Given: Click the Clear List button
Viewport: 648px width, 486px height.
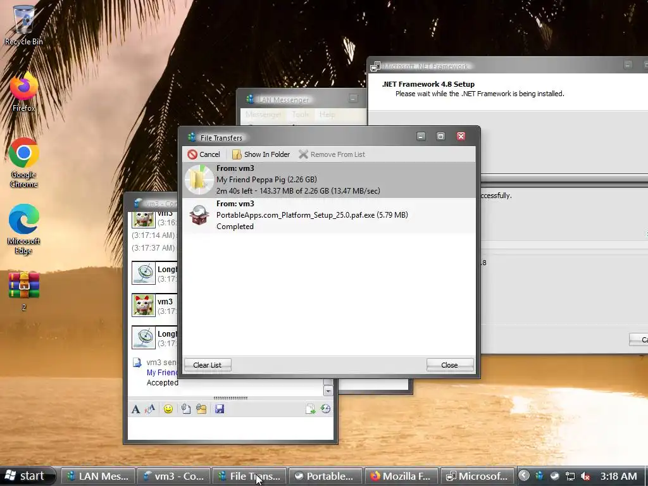Looking at the screenshot, I should click(208, 365).
